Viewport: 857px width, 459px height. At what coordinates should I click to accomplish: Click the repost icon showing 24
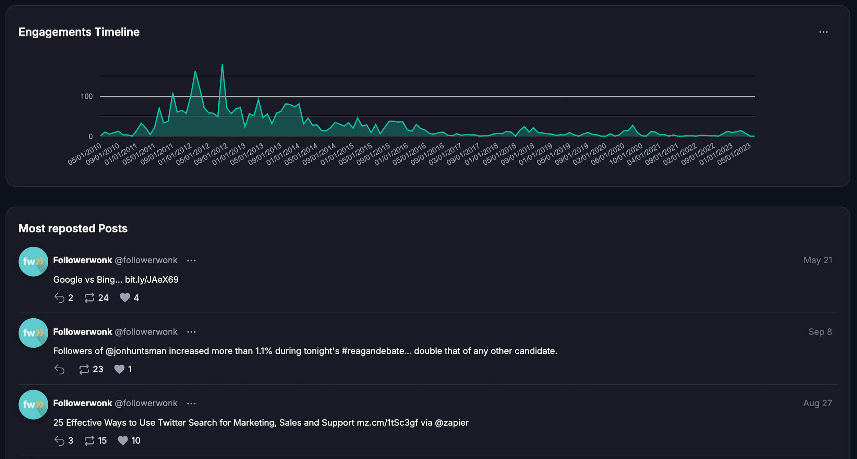tap(89, 298)
